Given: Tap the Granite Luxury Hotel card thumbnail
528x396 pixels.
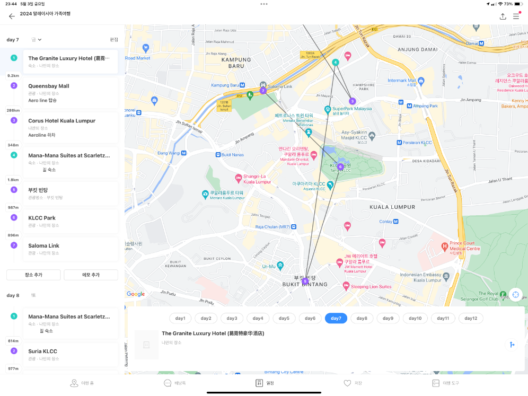Looking at the screenshot, I should coord(146,345).
